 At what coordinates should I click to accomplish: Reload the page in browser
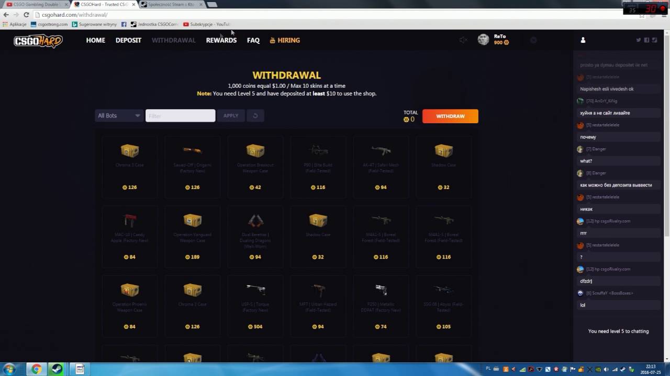26,15
